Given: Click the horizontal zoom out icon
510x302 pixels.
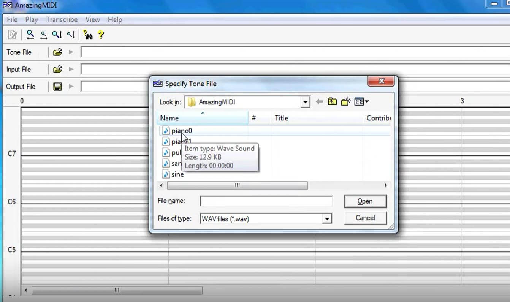Looking at the screenshot, I should pyautogui.click(x=44, y=35).
